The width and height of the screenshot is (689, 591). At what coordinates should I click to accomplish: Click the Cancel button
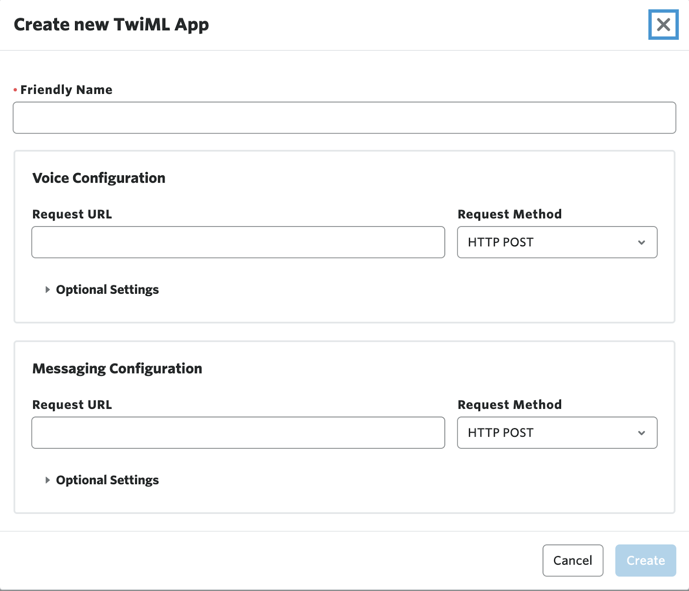tap(573, 560)
